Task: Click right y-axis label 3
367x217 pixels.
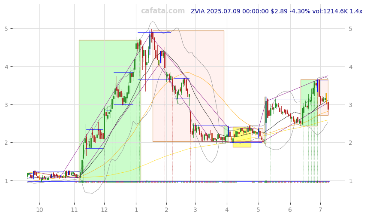Action: [x=350, y=105]
